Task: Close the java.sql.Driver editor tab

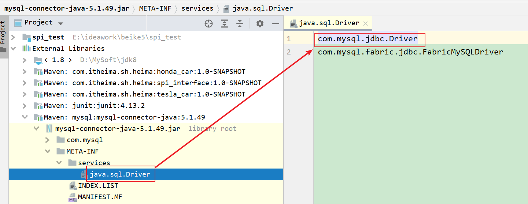Action: pyautogui.click(x=365, y=23)
